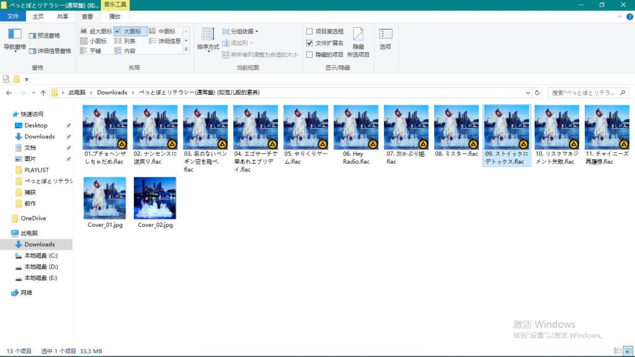Screen dimensions: 635x357
Task: Select Details (详细信息) layout
Action: 165,41
